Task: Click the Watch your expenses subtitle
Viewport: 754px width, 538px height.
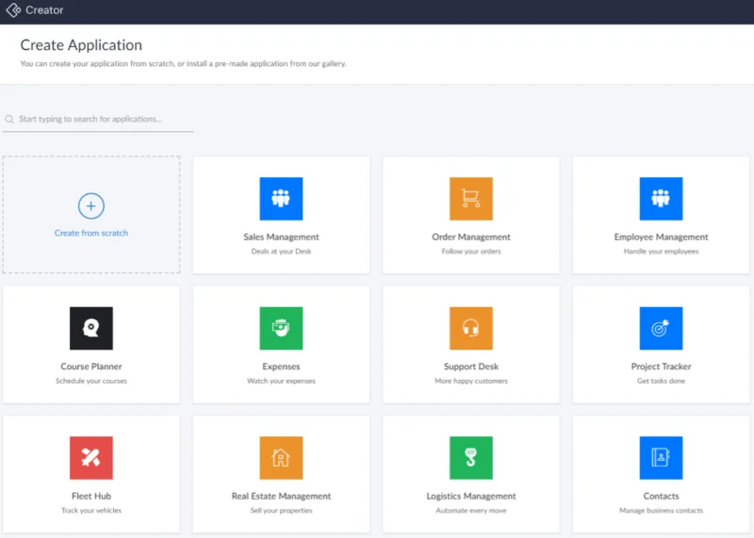Action: tap(281, 381)
